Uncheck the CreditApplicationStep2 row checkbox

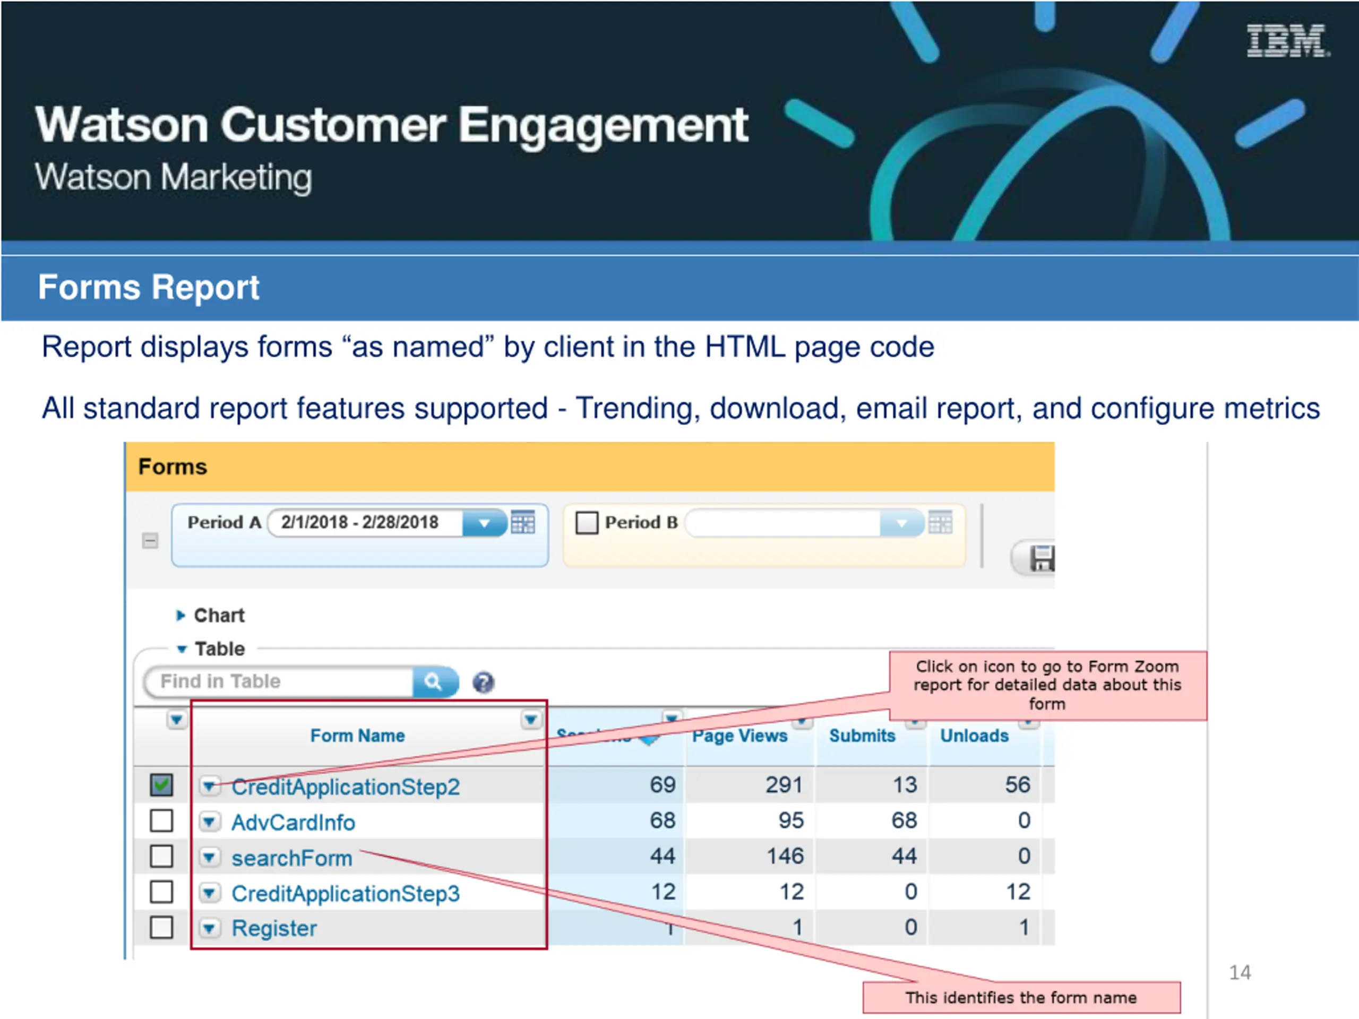(161, 785)
